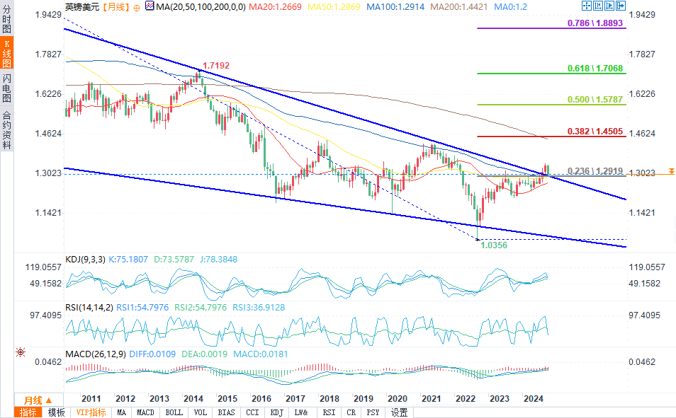Image resolution: width=676 pixels, height=418 pixels.
Task: Open the 合约资料 side tab
Action: (x=6, y=129)
